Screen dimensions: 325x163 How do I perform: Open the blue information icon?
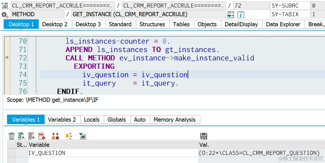click(x=240, y=15)
